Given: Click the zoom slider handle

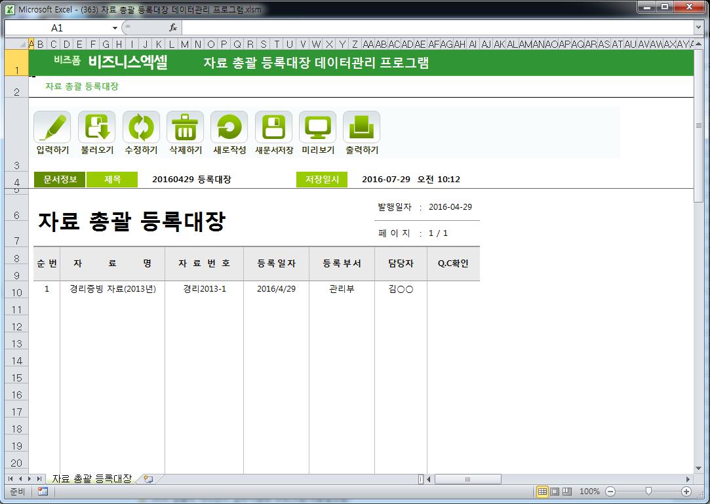Looking at the screenshot, I should (x=648, y=492).
